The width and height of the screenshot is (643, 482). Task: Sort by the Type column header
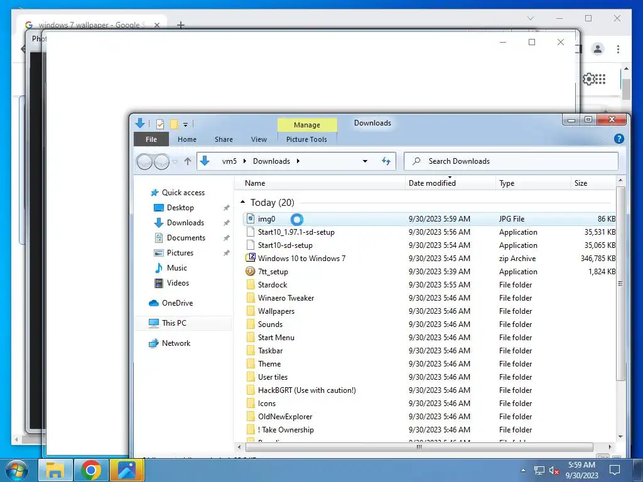533,183
